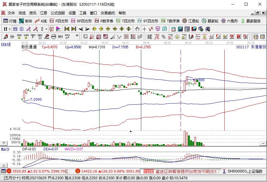Click yellow diamond right-arrow icon
Image resolution: width=267 pixels, height=182 pixels.
tap(101, 29)
